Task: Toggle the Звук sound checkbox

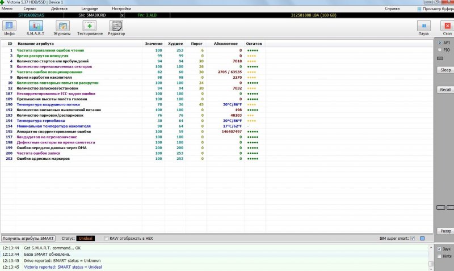Action: [439, 249]
